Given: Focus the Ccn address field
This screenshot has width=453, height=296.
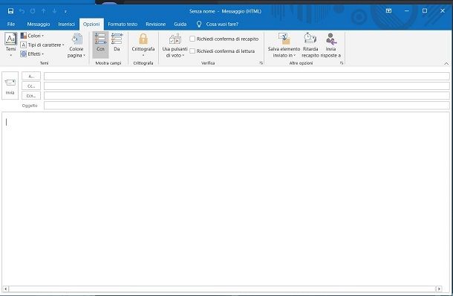Looking at the screenshot, I should pyautogui.click(x=247, y=95).
